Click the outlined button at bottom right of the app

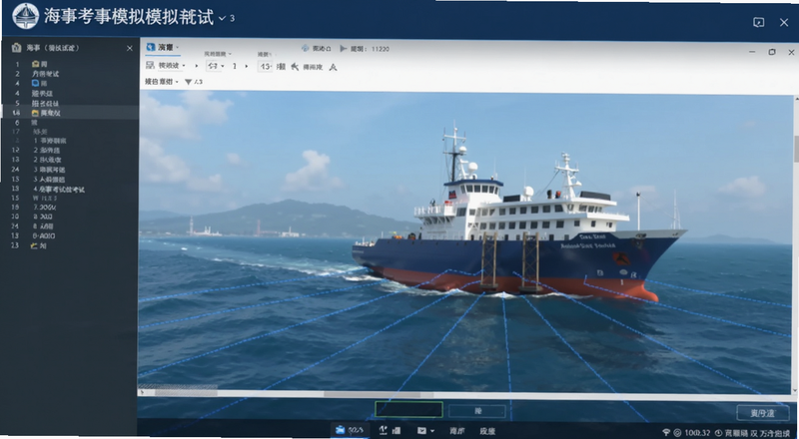[x=762, y=413]
